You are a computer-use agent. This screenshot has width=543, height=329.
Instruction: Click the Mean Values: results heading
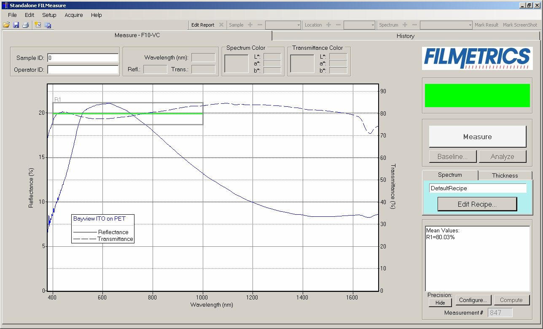(x=443, y=230)
